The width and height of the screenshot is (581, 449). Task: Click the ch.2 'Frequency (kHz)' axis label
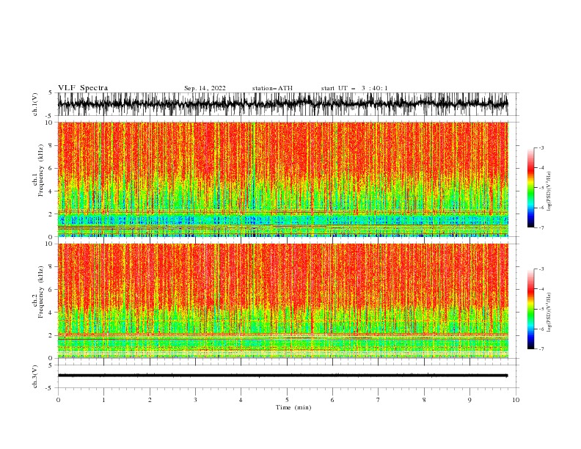coord(40,292)
